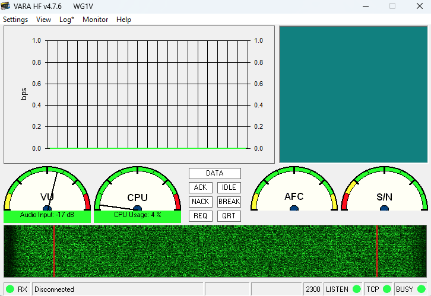Open the Settings menu
431x296 pixels.
point(15,20)
